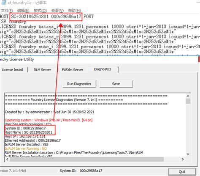Open the 编辑(E) menu in Notepad
Image resolution: width=200 pixels, height=176 pixels.
(23, 11)
